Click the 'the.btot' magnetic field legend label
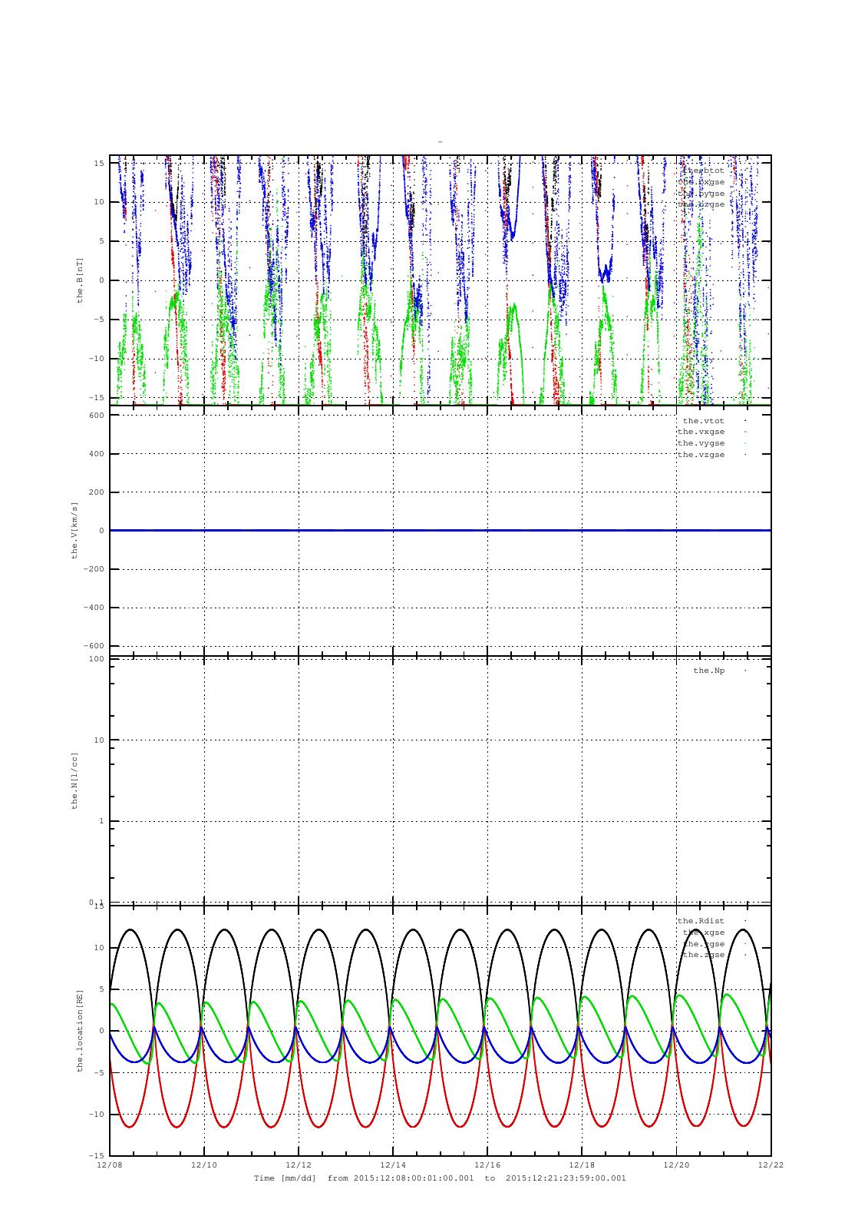Image resolution: width=868 pixels, height=1229 pixels. [x=703, y=171]
